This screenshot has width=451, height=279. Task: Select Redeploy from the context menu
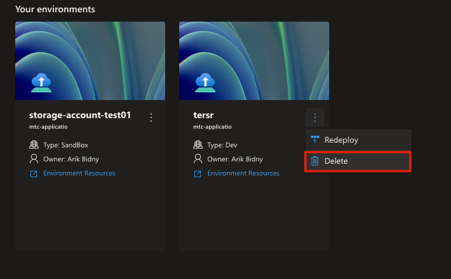[x=341, y=140]
